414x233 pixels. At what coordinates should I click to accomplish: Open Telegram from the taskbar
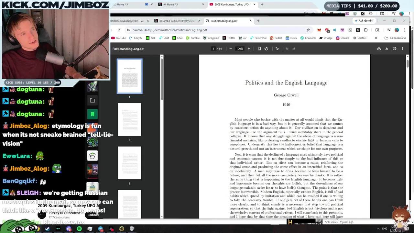click(x=101, y=229)
